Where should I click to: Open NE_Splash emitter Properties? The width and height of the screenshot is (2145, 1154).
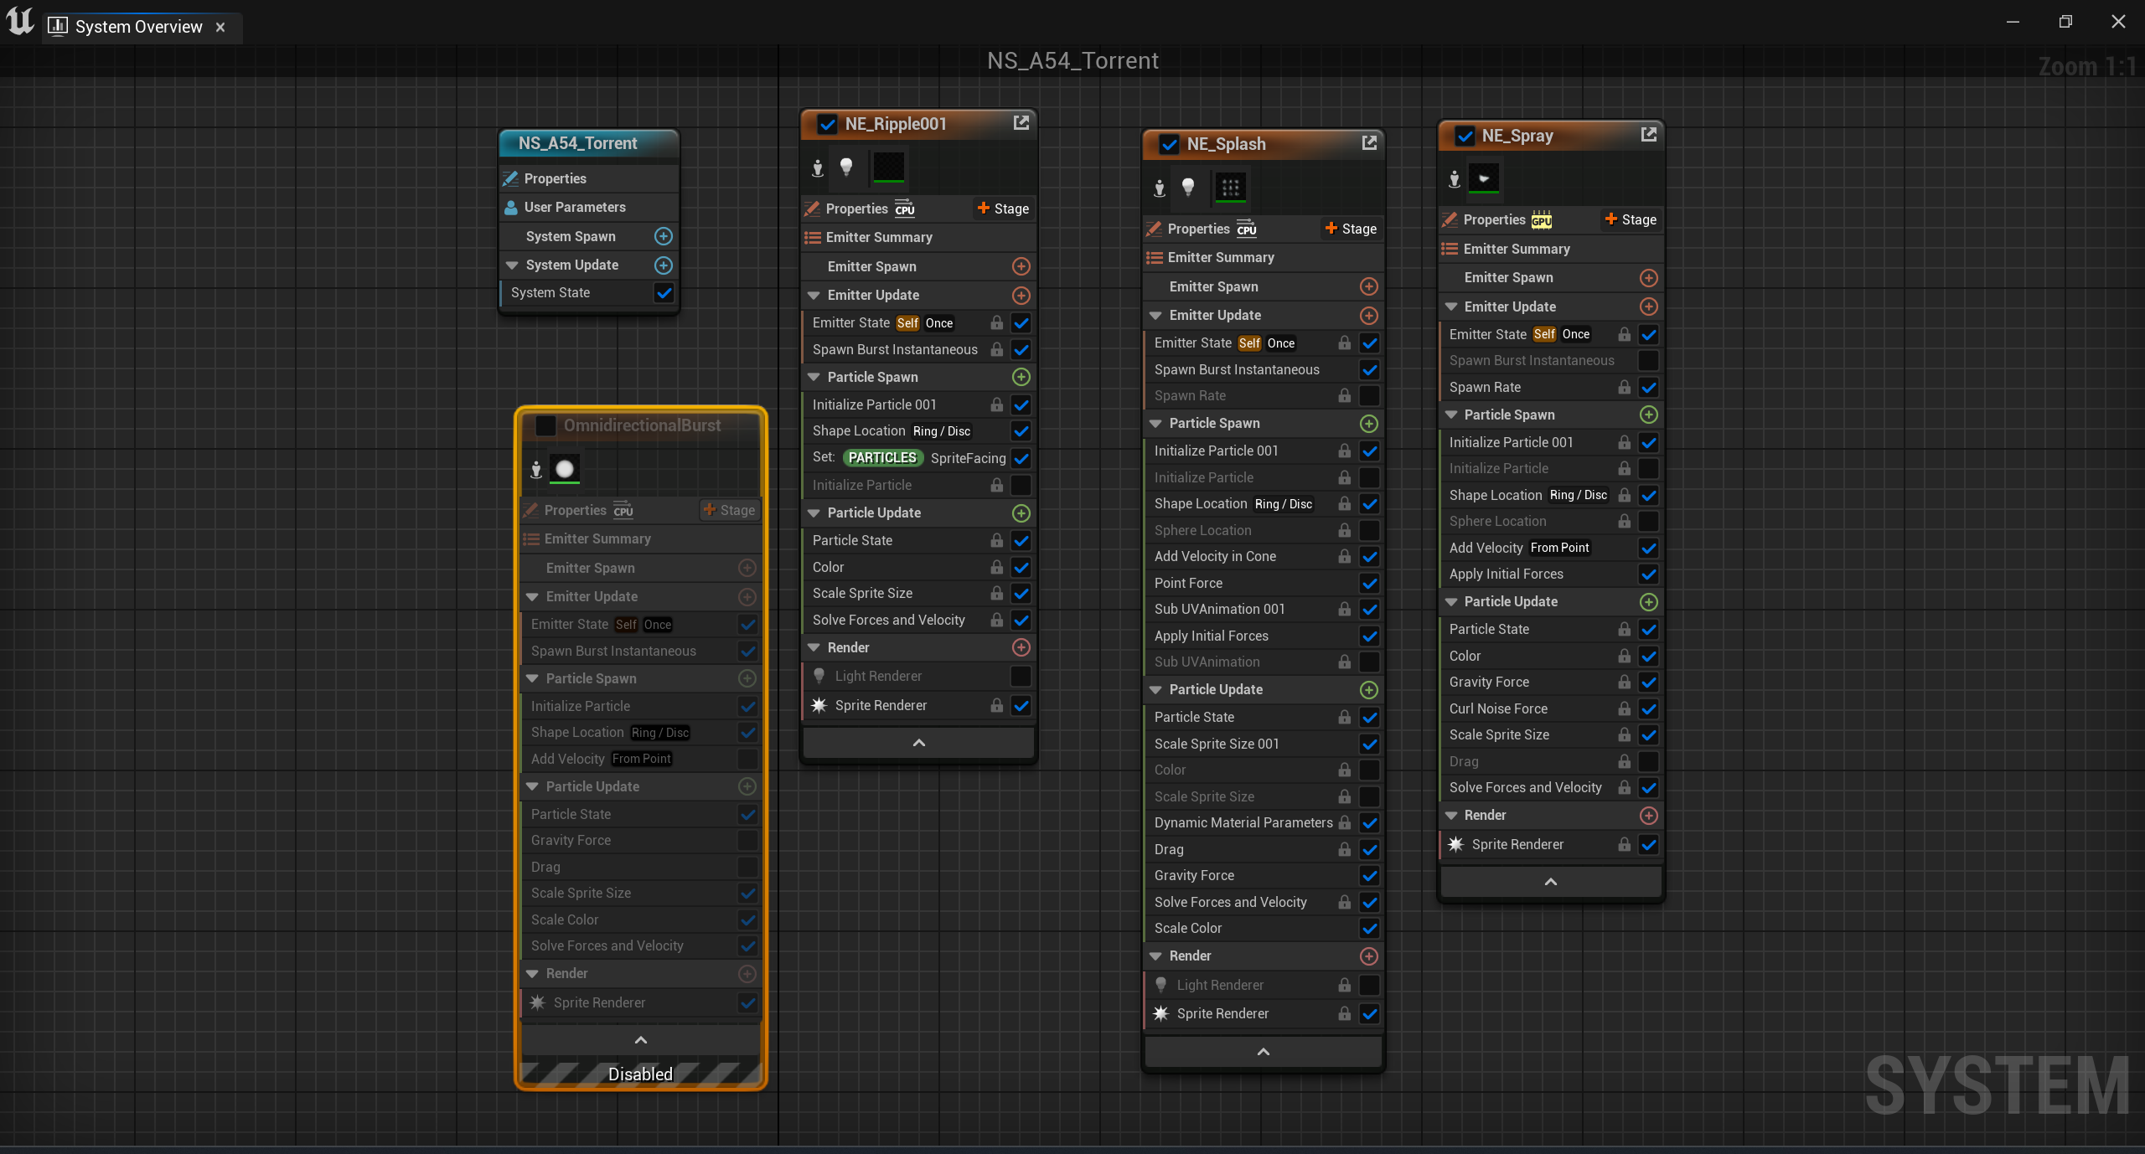tap(1199, 229)
